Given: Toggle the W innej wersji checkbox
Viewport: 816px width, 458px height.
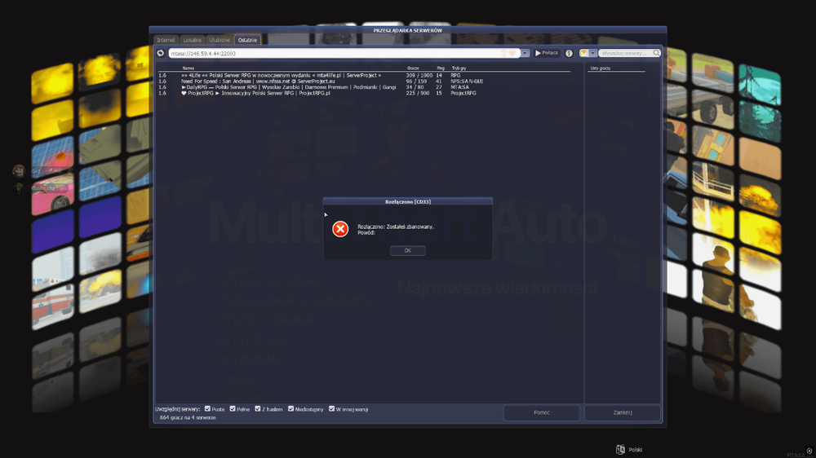Looking at the screenshot, I should click(x=331, y=408).
